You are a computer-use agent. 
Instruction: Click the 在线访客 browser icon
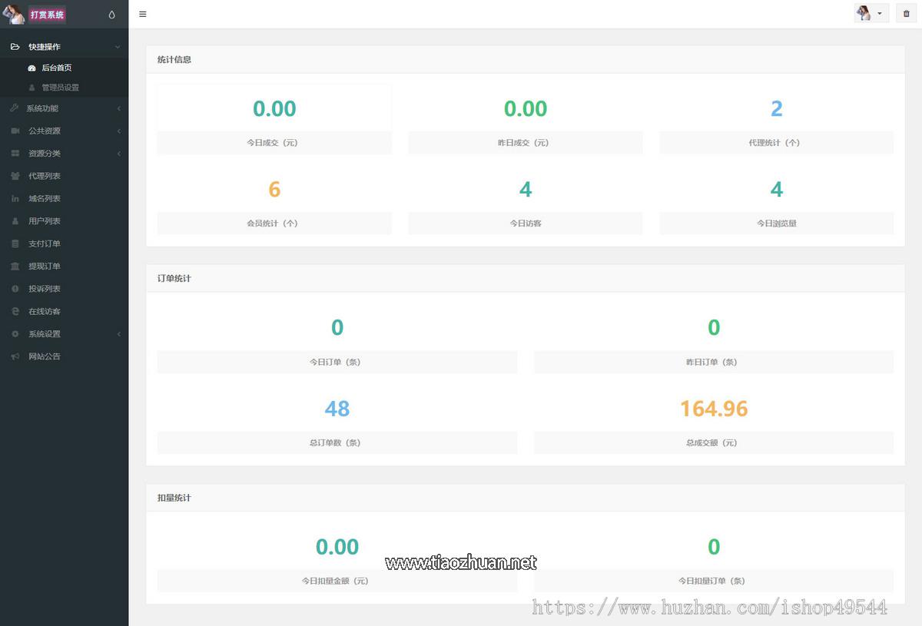pyautogui.click(x=15, y=312)
